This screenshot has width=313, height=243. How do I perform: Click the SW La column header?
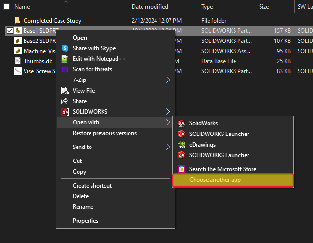[305, 7]
